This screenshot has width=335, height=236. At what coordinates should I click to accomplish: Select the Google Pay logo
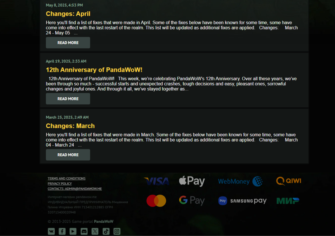point(192,201)
